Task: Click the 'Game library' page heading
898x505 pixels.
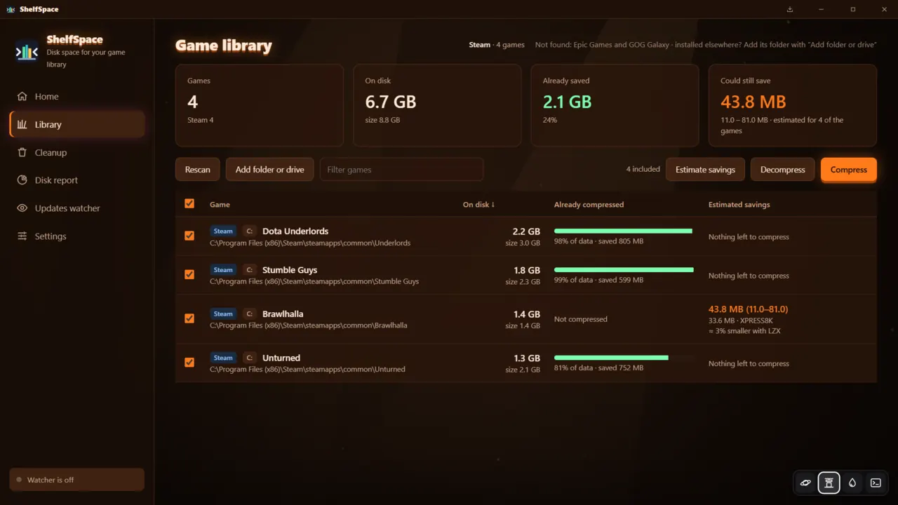Action: coord(224,46)
